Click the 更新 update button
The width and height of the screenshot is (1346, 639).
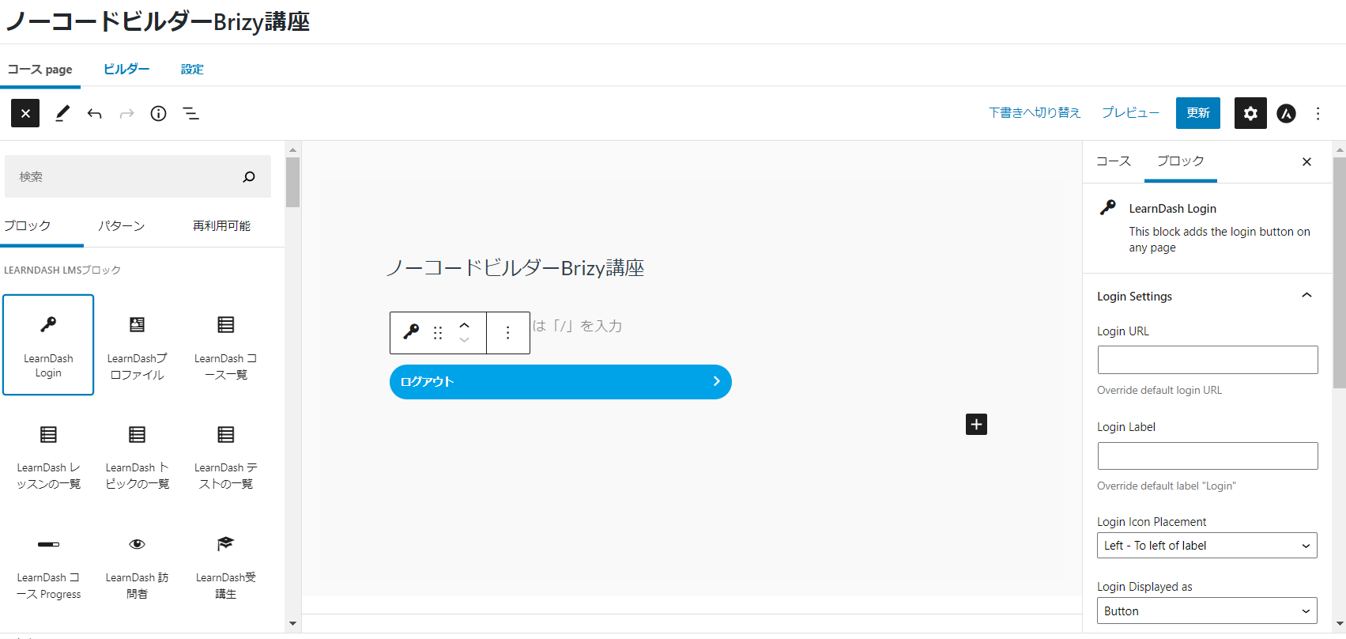(1197, 113)
